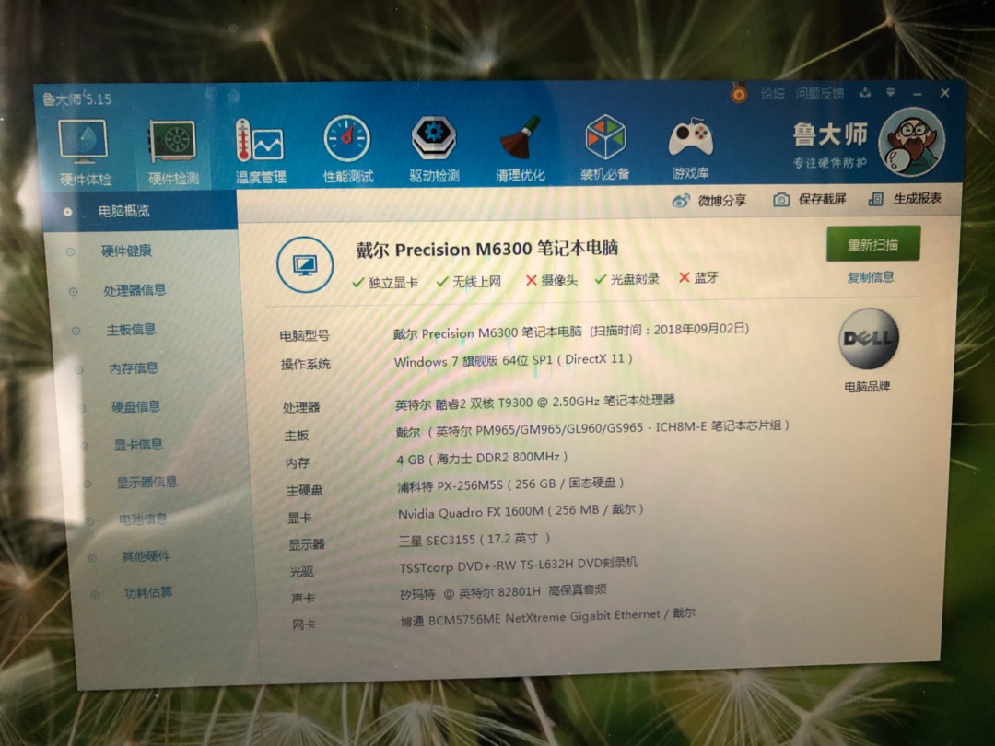The image size is (995, 746).
Task: Click graphics value Nvidia Quadro FX 1600M
Action: tap(521, 511)
